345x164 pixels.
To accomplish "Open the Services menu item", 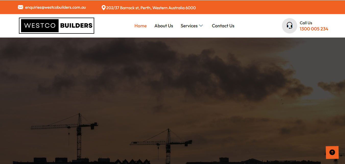I will 189,26.
